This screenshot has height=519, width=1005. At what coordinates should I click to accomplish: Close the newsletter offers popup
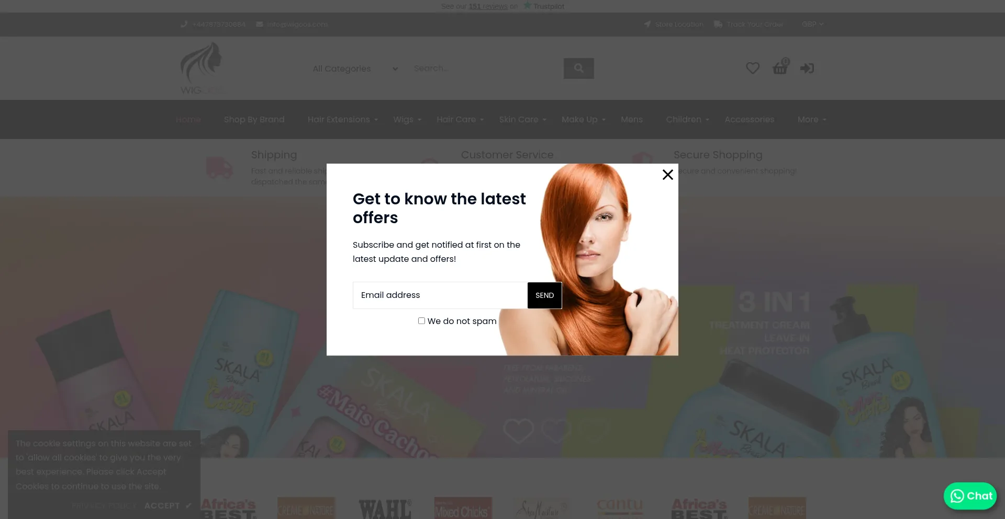point(667,175)
